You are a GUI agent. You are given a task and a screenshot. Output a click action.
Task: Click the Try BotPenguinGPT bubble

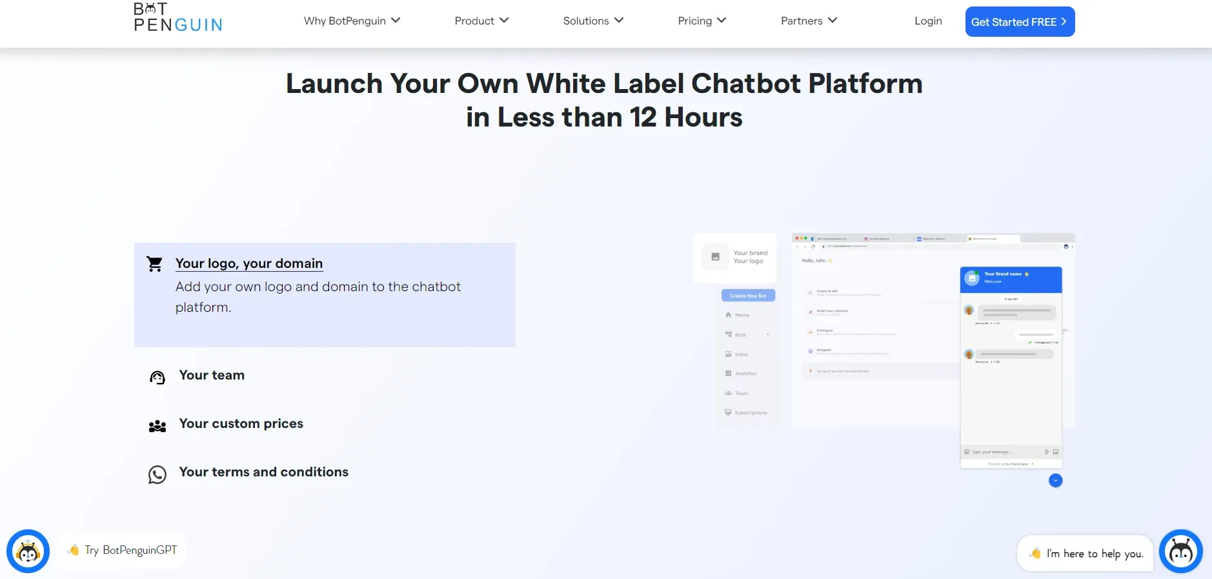(x=122, y=550)
